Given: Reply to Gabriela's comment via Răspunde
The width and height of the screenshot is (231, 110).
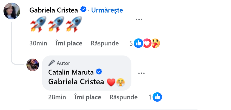Looking at the screenshot, I should click(105, 43).
